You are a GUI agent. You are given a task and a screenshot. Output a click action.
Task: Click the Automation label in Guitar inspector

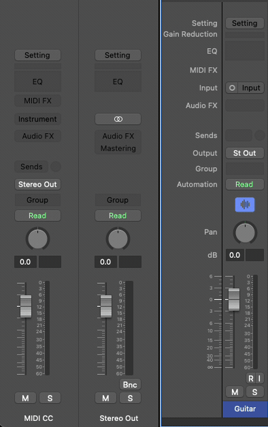(197, 185)
